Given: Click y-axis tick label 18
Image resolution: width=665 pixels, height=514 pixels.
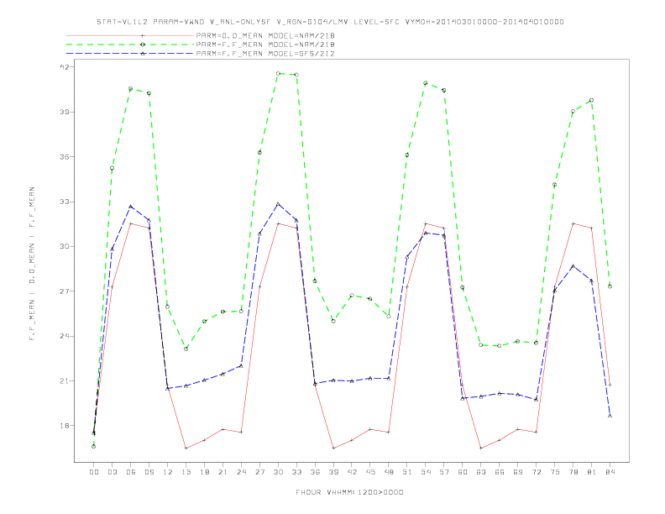Looking at the screenshot, I should [x=65, y=426].
